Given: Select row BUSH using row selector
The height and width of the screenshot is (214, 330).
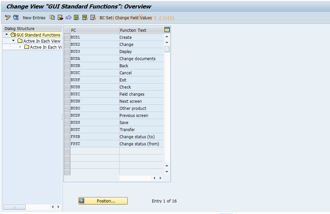Looking at the screenshot, I should click(67, 87).
